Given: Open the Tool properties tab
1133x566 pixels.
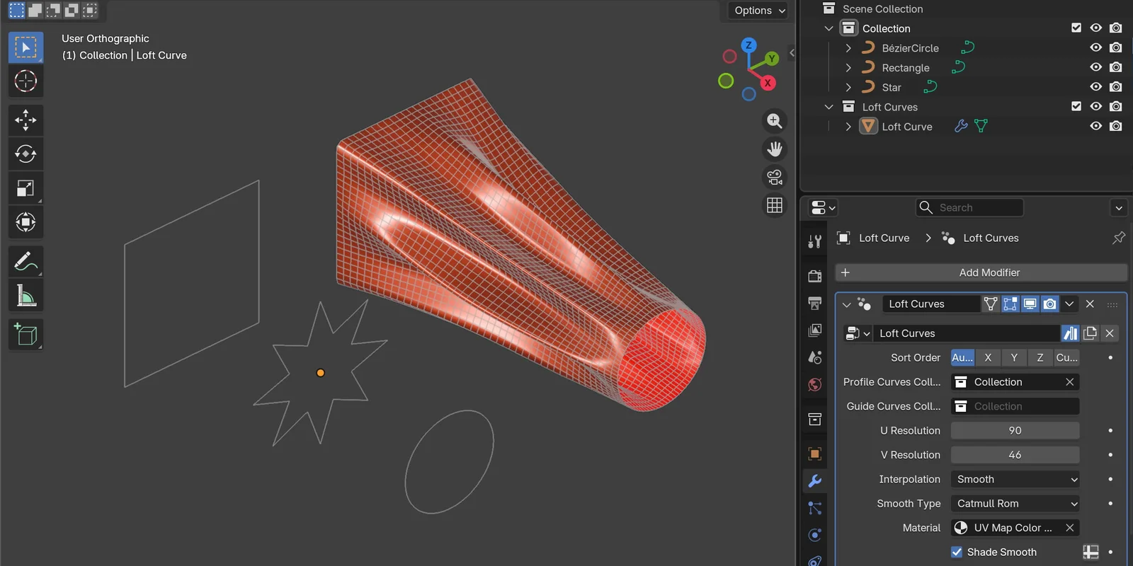Looking at the screenshot, I should pyautogui.click(x=815, y=241).
